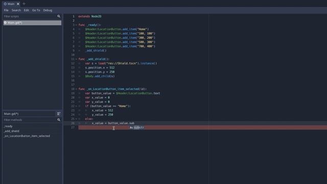The image size is (327, 184).
Task: Click the Filter scripts search icon
Action: pos(59,16)
